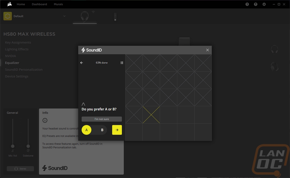The image size is (290, 178).
Task: Close the SoundID dialog
Action: click(x=208, y=50)
